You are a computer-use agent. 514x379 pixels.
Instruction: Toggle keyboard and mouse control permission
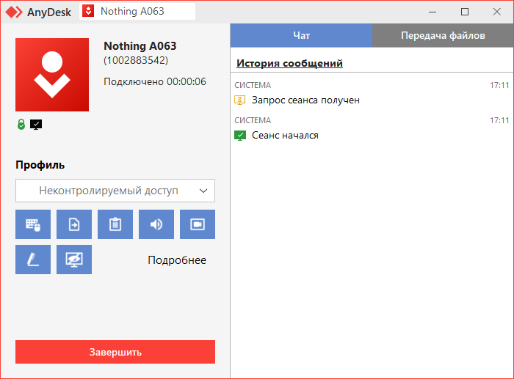[33, 224]
